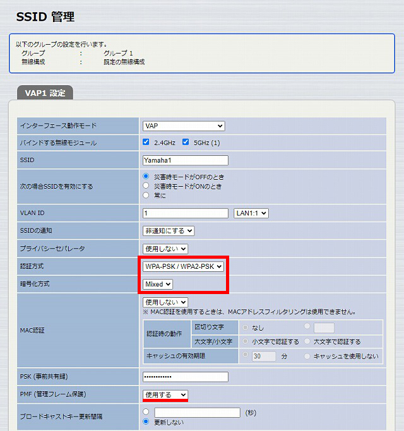The height and width of the screenshot is (431, 404).
Task: Click the キャッシュの有効期限 field showing 30
Action: (x=264, y=356)
